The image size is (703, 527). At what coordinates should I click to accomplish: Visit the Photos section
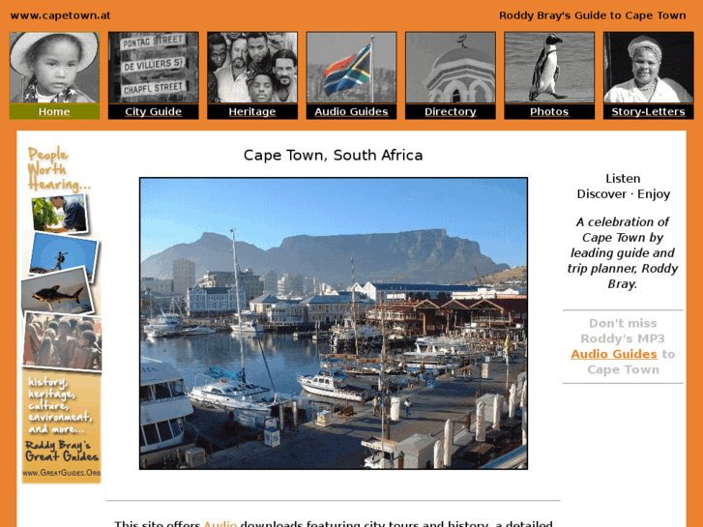pyautogui.click(x=549, y=111)
